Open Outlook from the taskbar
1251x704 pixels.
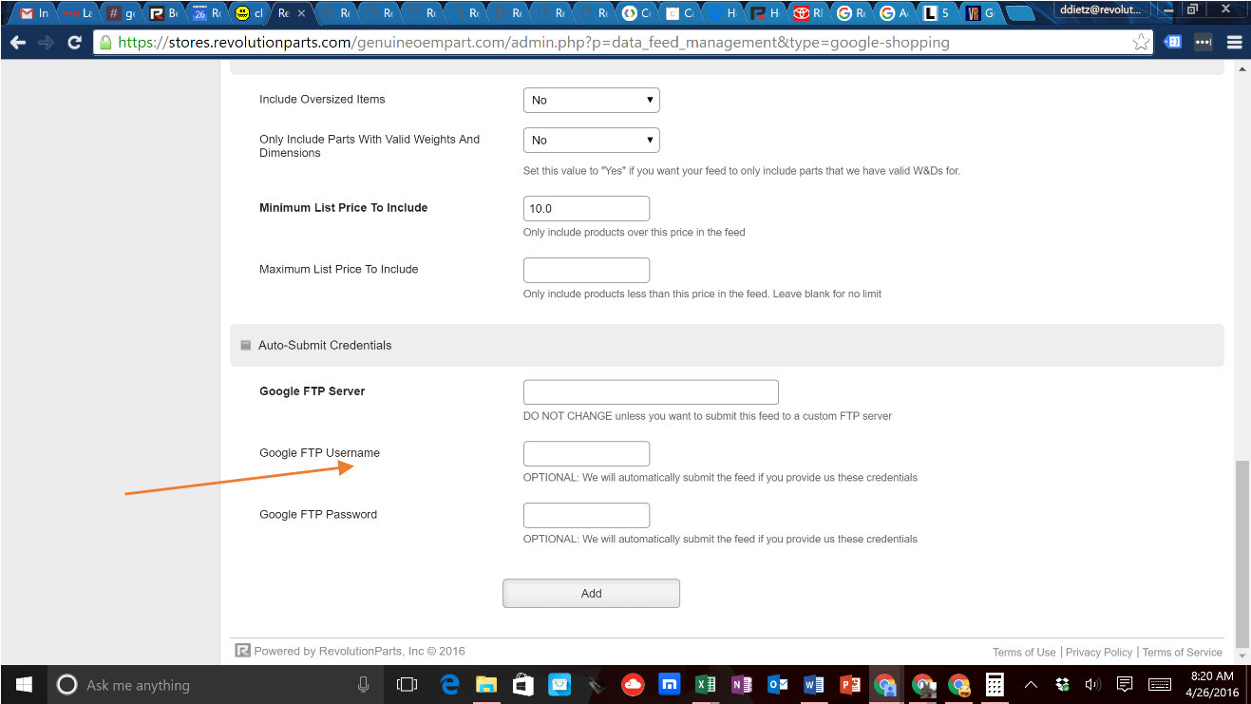pyautogui.click(x=778, y=684)
